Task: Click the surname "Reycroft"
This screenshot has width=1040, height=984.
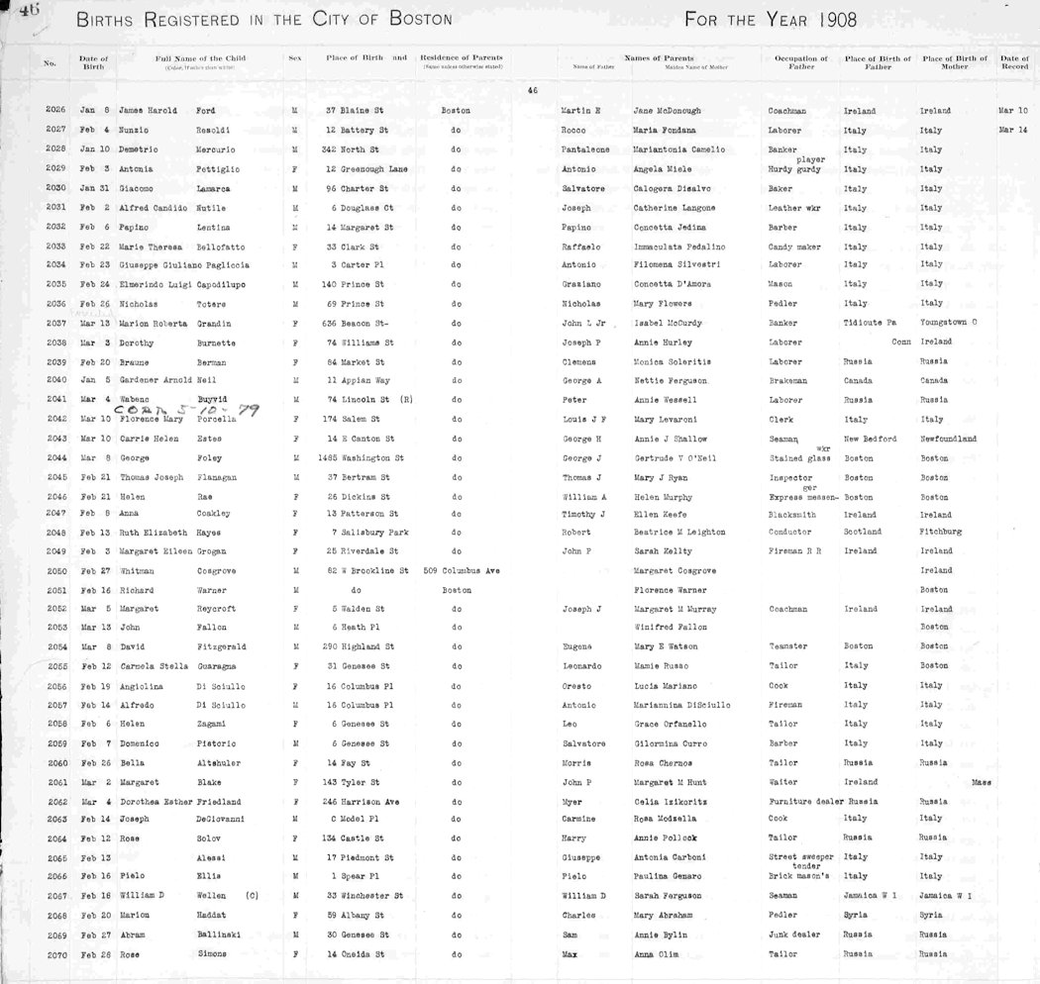Action: 216,609
